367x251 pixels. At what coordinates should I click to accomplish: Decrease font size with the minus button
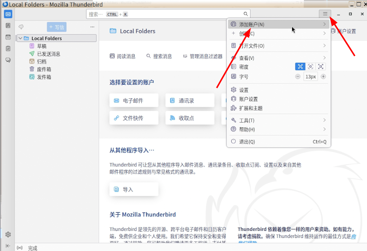point(298,76)
